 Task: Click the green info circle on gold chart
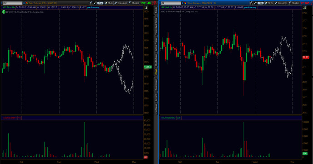click(4, 12)
